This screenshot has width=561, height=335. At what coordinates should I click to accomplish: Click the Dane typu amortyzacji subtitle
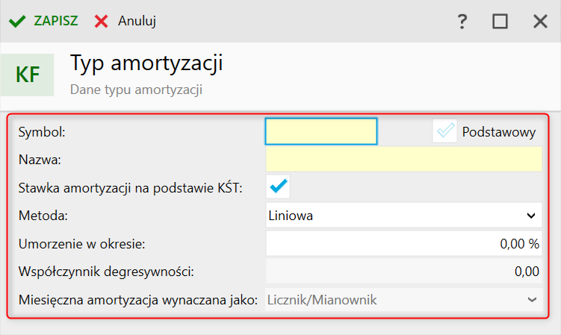(136, 90)
